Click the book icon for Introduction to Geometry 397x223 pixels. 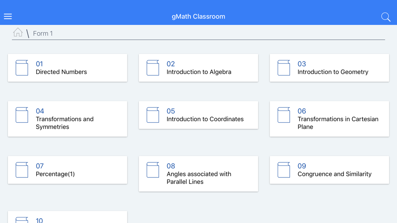click(284, 68)
